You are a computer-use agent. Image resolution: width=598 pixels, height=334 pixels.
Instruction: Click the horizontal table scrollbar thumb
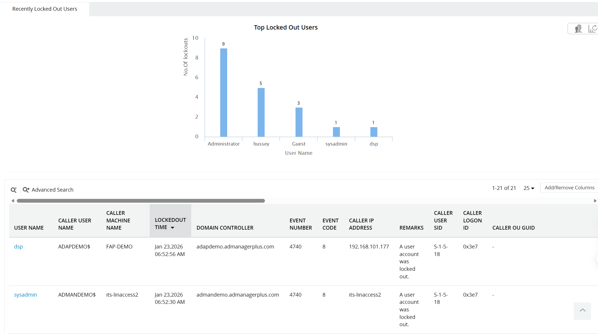(x=141, y=201)
